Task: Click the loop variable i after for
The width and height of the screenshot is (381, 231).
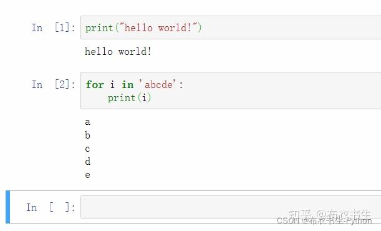Action: 112,85
